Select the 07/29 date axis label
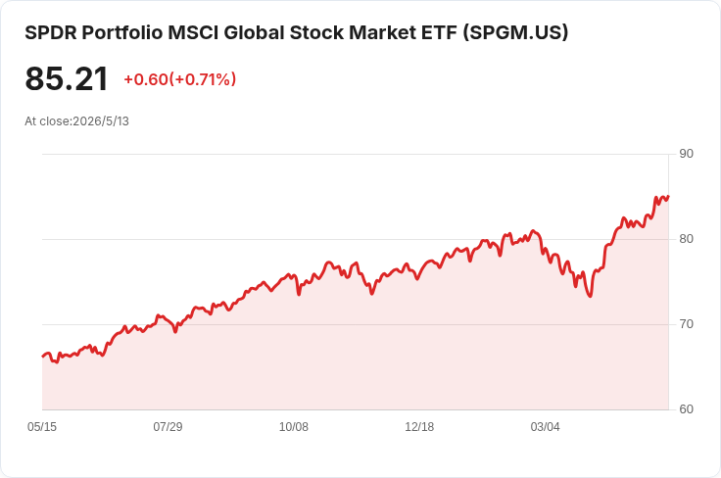 pos(168,426)
